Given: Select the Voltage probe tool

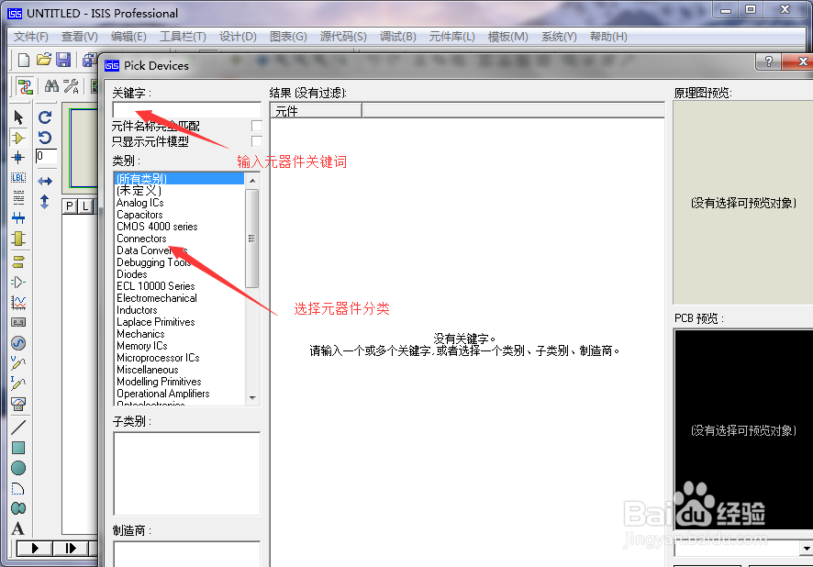Looking at the screenshot, I should (x=18, y=363).
